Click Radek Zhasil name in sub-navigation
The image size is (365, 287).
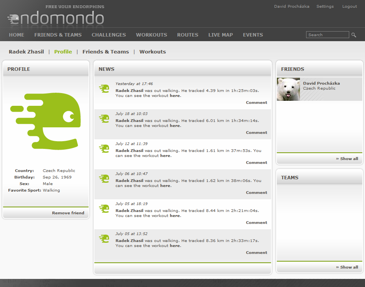point(26,52)
